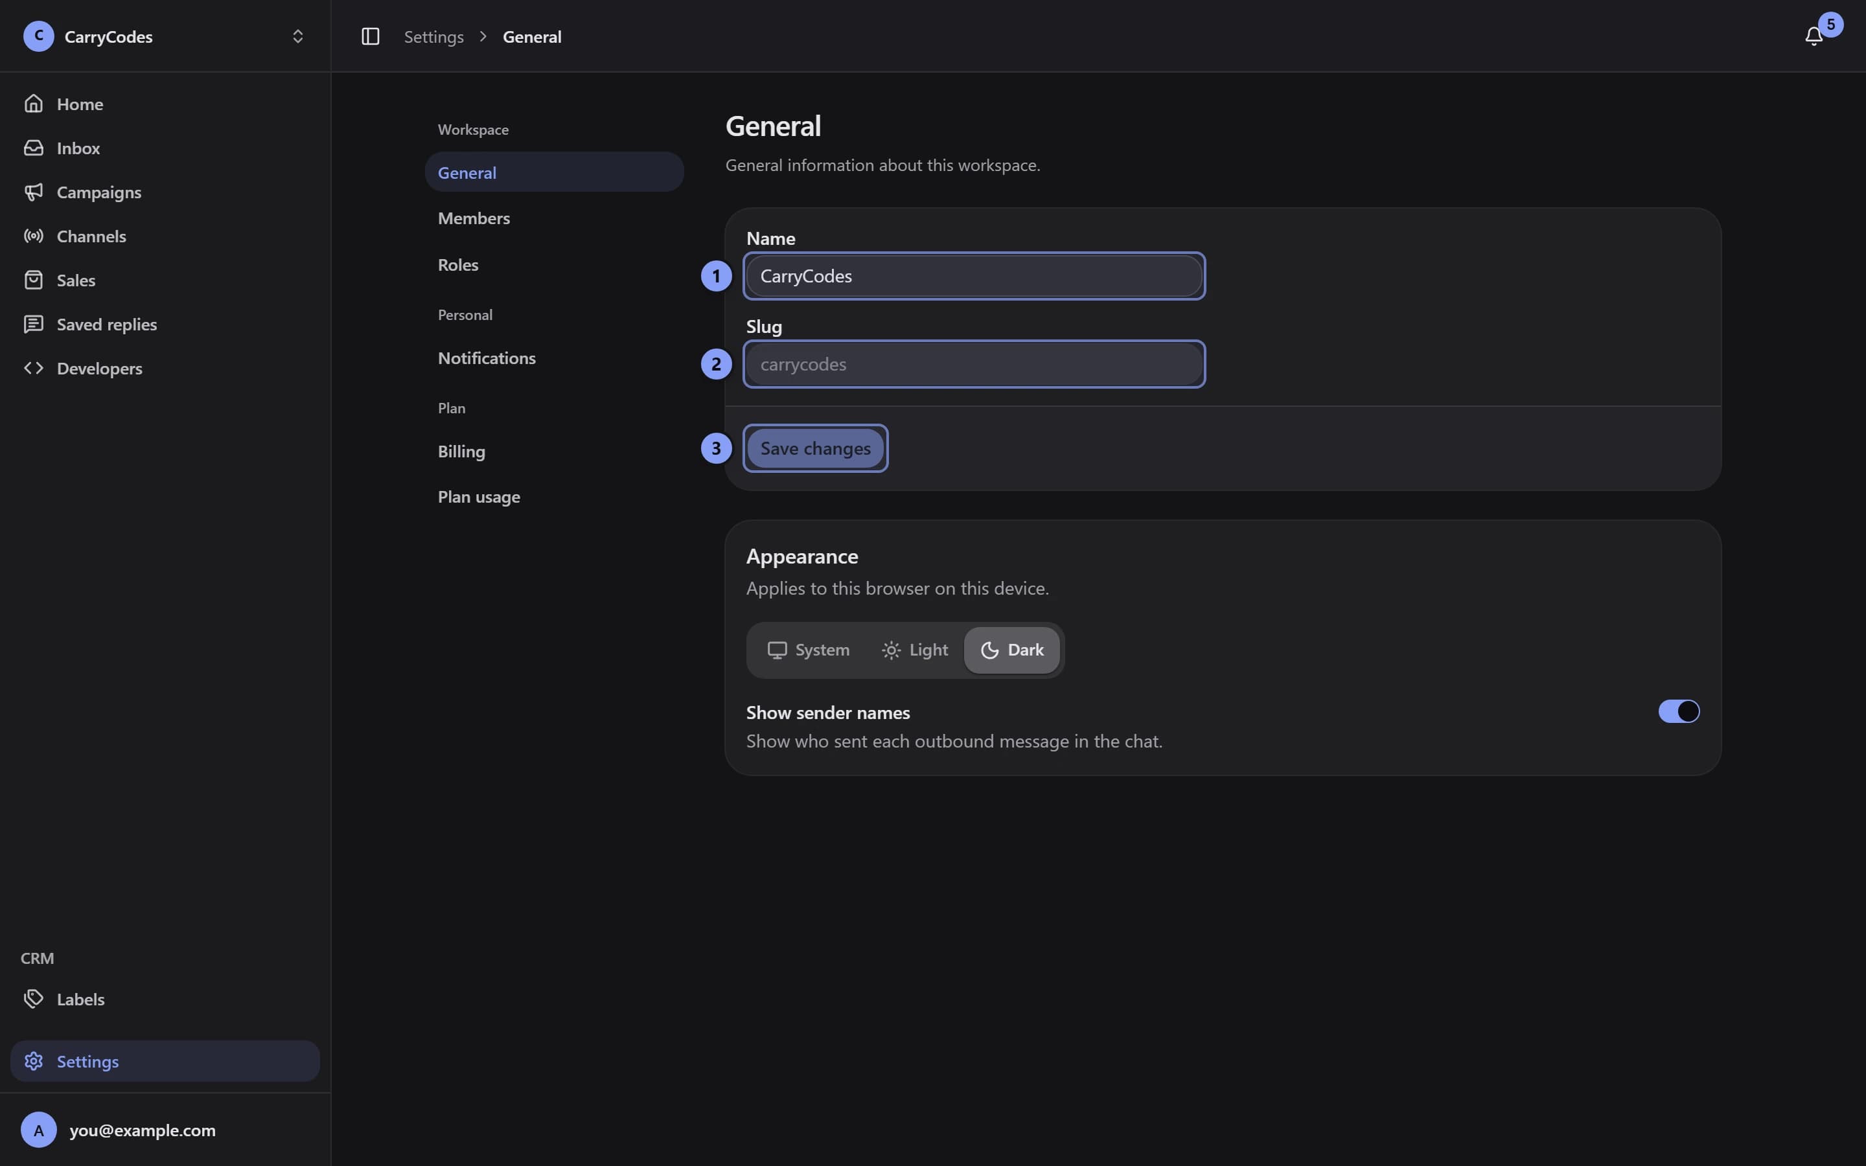Image resolution: width=1866 pixels, height=1166 pixels.
Task: Open the notifications bell
Action: tap(1814, 36)
